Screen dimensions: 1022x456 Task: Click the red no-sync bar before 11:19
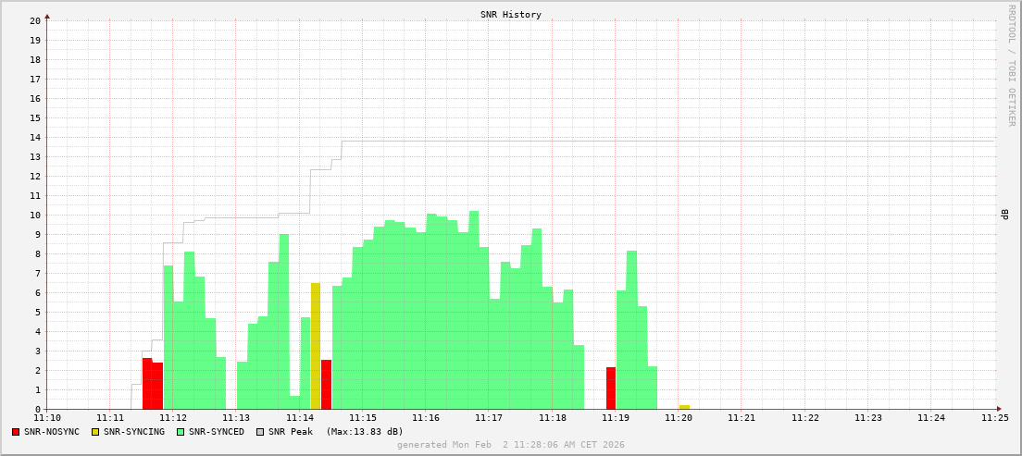(x=611, y=388)
